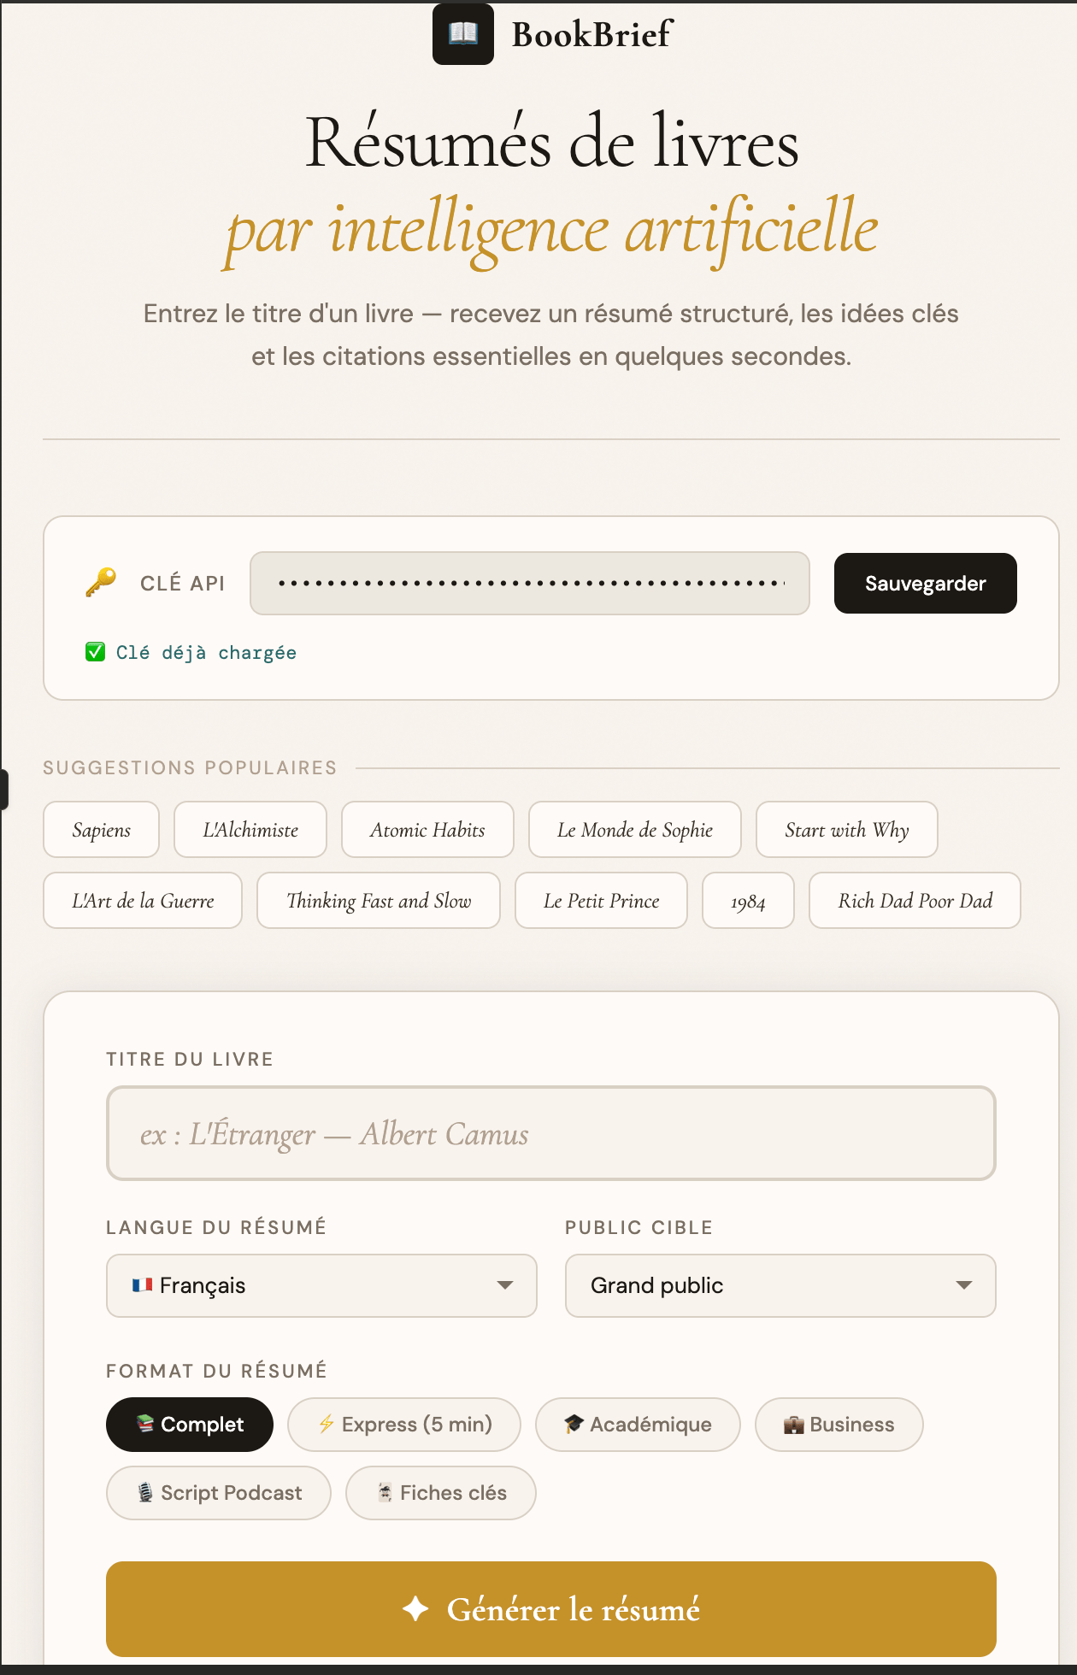Click the arrow of the Grand public selector
Viewport: 1077px width, 1675px height.
click(964, 1285)
